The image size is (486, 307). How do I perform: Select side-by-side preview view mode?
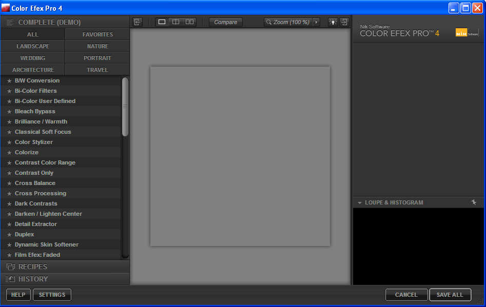(189, 22)
